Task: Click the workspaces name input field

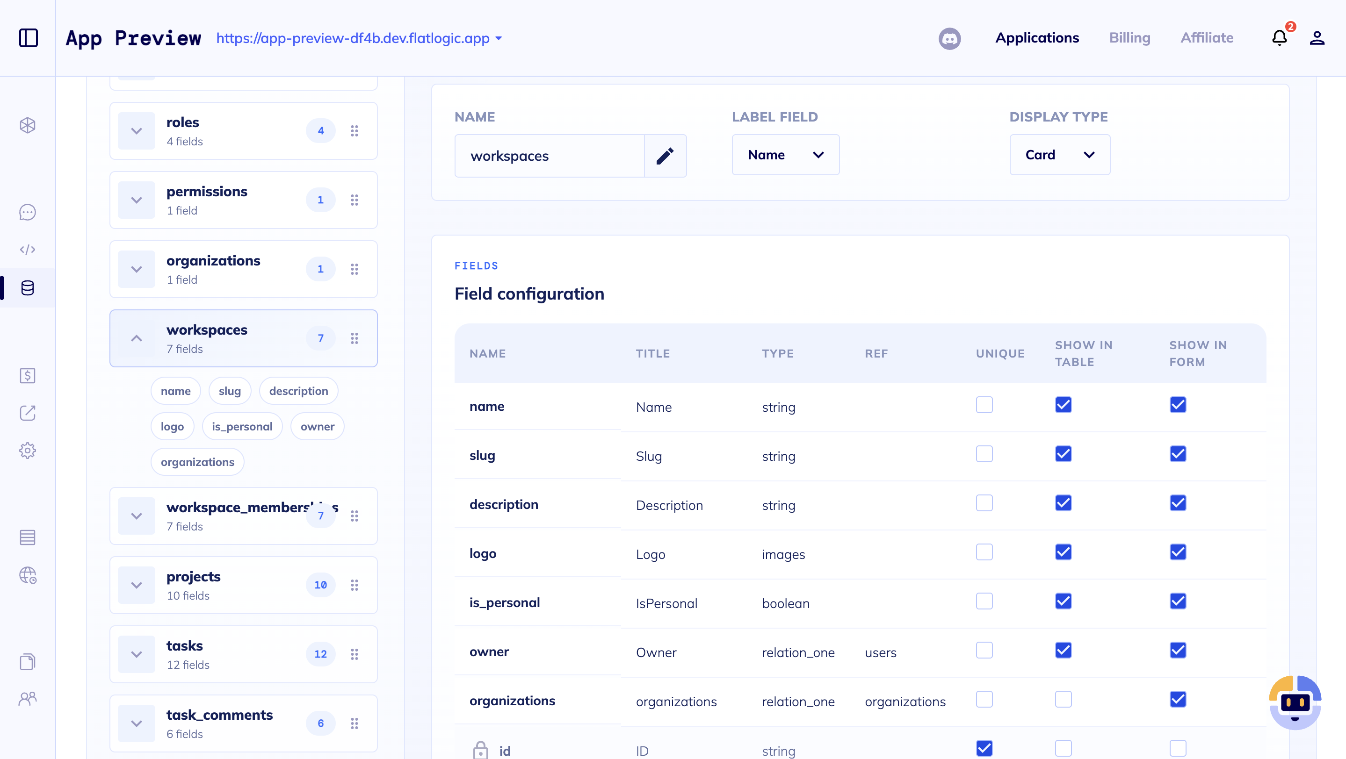Action: coord(550,156)
